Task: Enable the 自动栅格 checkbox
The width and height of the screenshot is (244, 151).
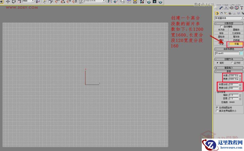Action: pyautogui.click(x=221, y=27)
